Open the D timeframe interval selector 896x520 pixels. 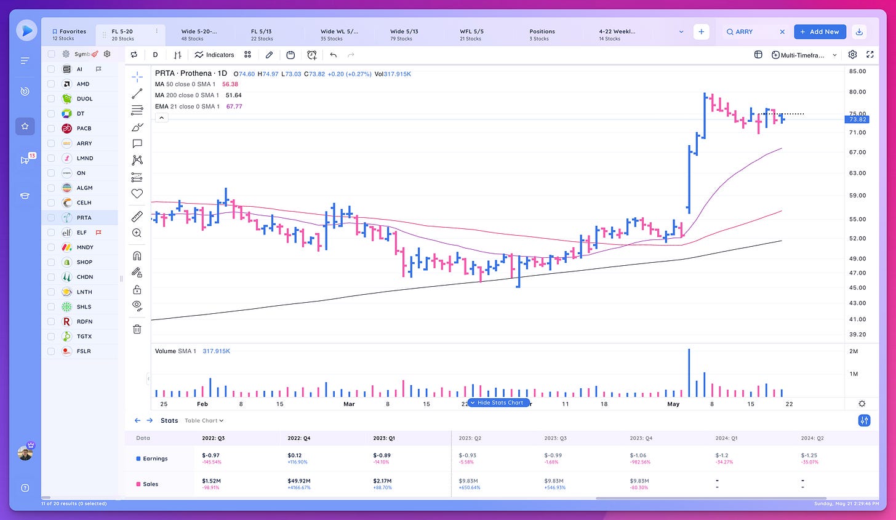click(x=155, y=55)
